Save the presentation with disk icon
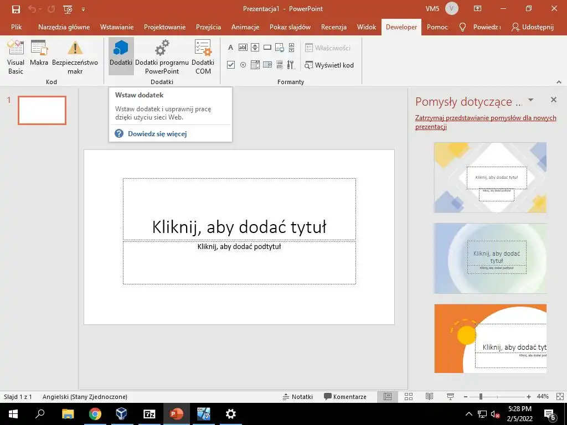The width and height of the screenshot is (567, 425). coord(16,9)
